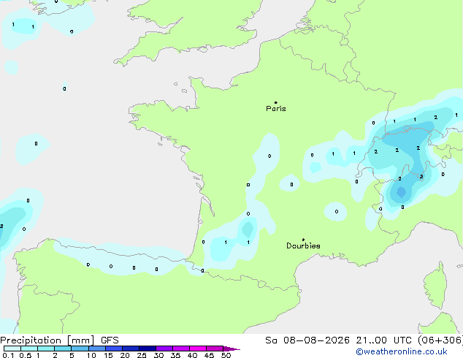Screen dimensions: 463x358
Task: Click the 'Sa' weekday label
Action: tap(271, 340)
